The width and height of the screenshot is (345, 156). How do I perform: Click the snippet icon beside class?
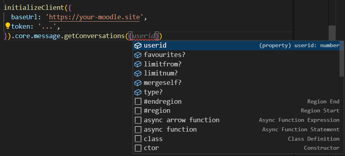point(138,139)
